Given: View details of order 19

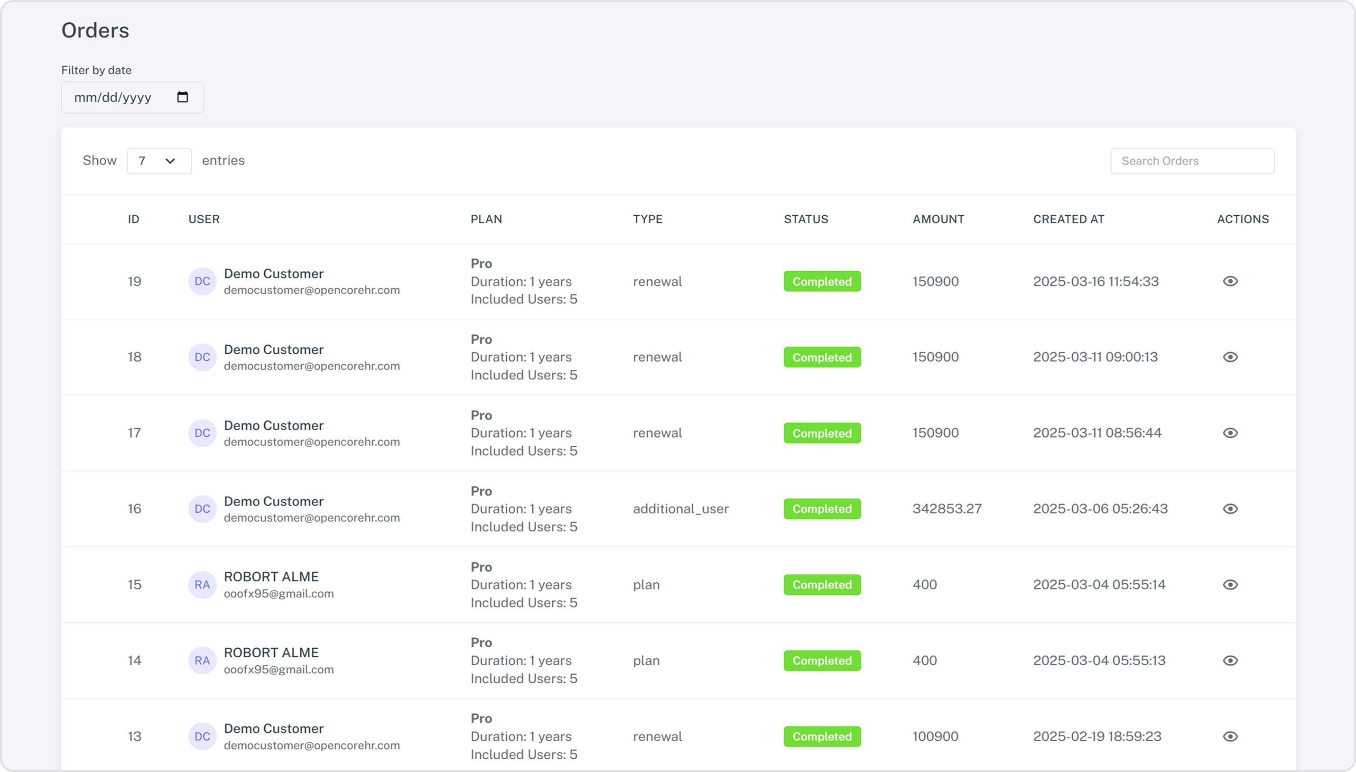Looking at the screenshot, I should [x=1230, y=281].
